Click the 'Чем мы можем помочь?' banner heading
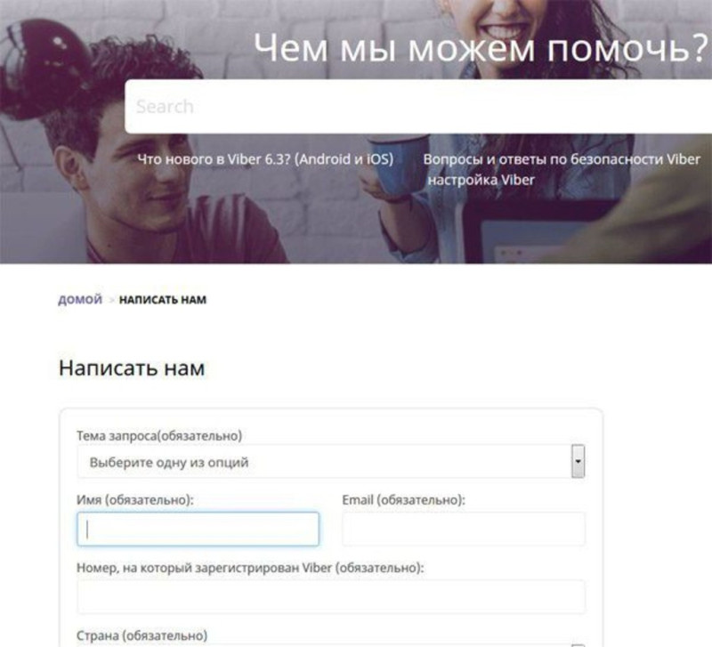712x647 pixels. pyautogui.click(x=481, y=47)
